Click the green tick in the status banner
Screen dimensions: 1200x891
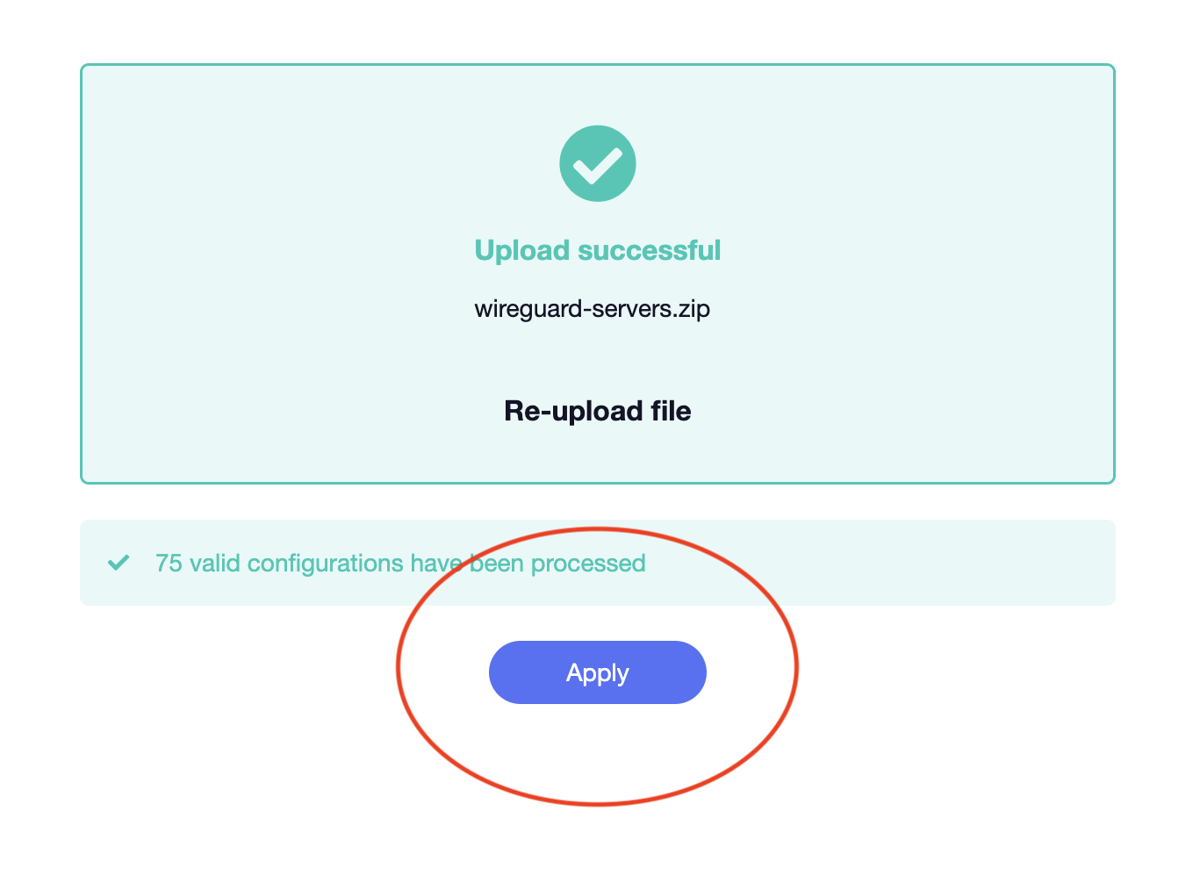coord(119,563)
